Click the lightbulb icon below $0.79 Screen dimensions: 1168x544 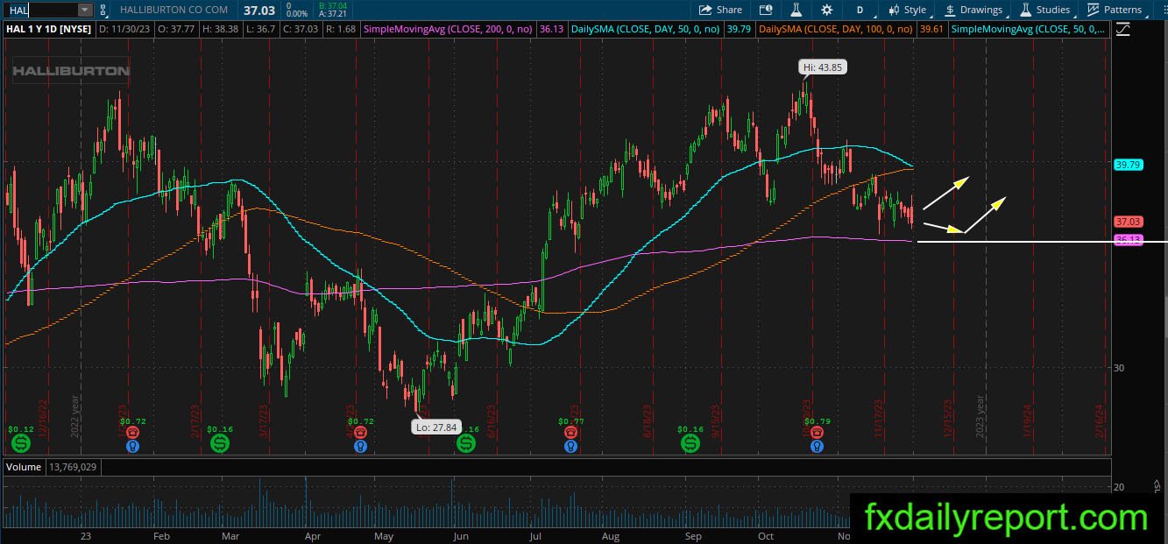817,447
